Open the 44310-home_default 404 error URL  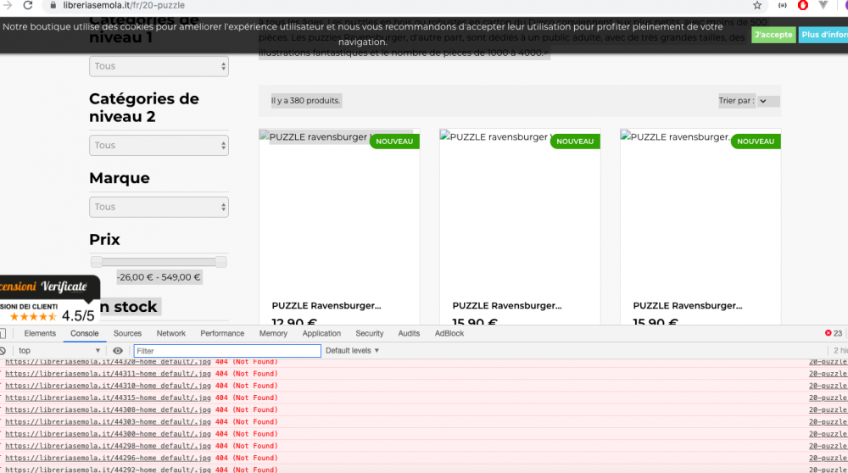tap(108, 386)
